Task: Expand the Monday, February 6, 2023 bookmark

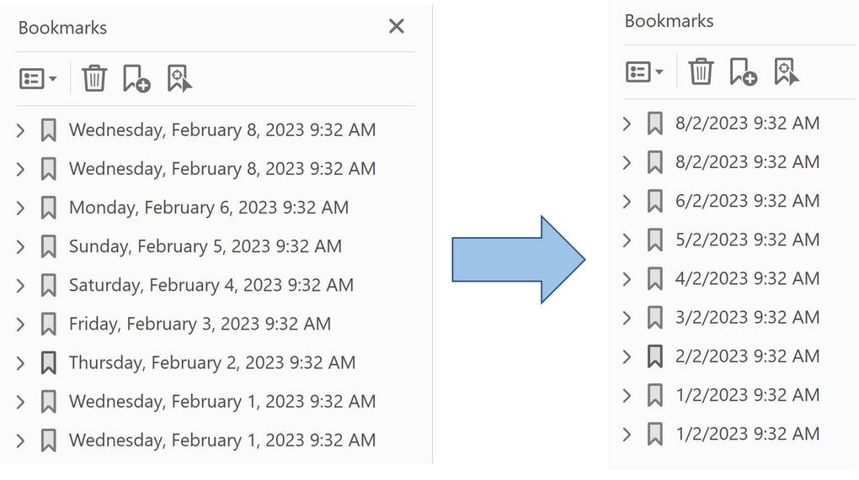Action: coord(20,208)
